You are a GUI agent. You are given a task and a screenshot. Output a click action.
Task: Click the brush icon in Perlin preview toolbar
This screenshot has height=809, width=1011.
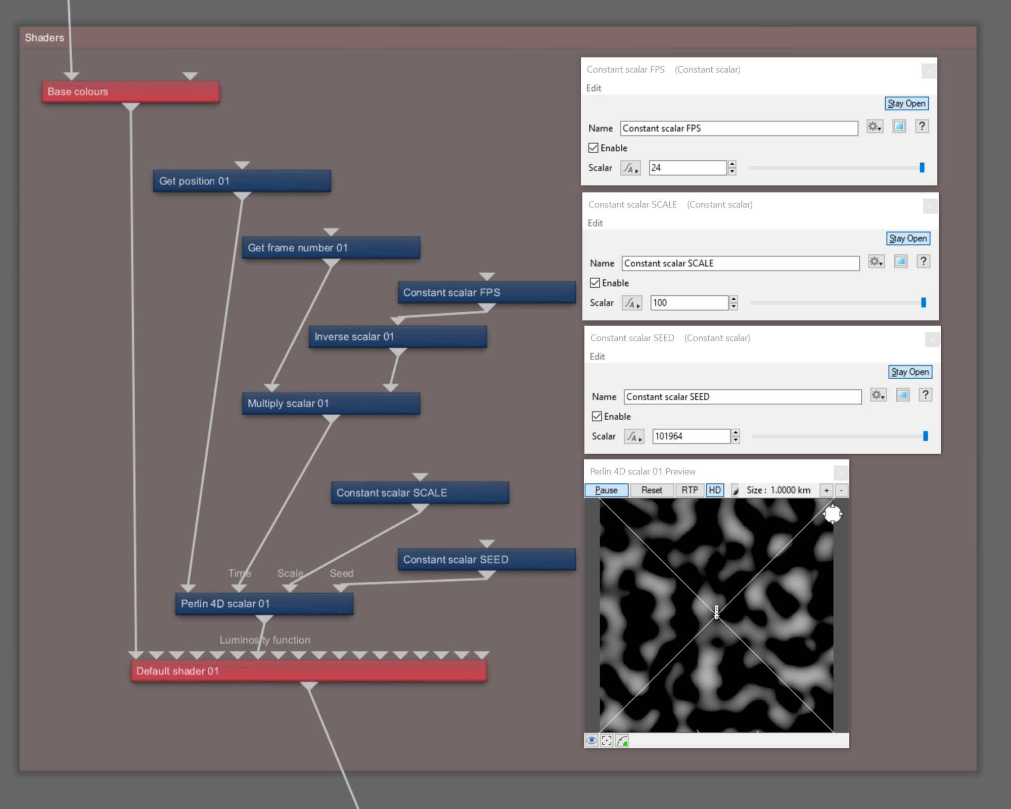click(736, 490)
